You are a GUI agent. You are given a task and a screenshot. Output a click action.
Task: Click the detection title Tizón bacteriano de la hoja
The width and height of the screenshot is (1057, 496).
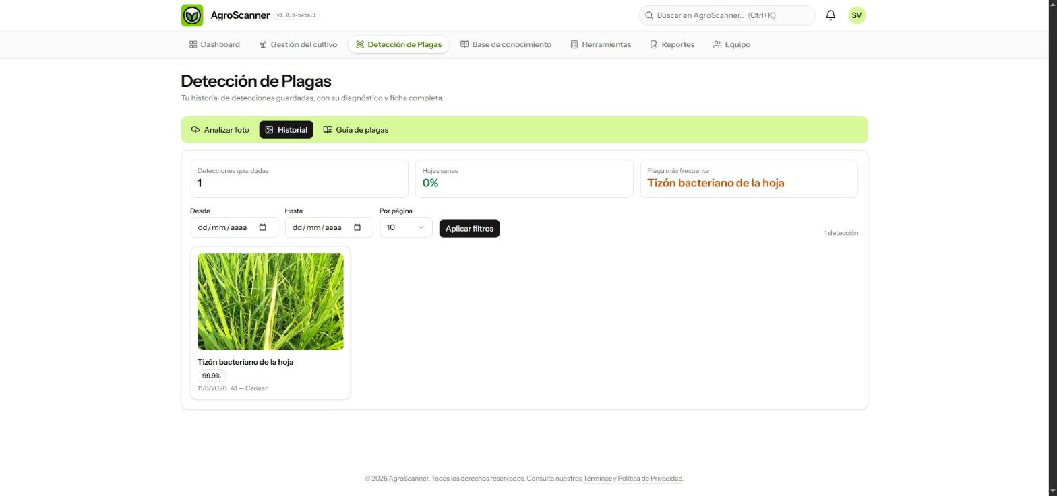click(245, 362)
